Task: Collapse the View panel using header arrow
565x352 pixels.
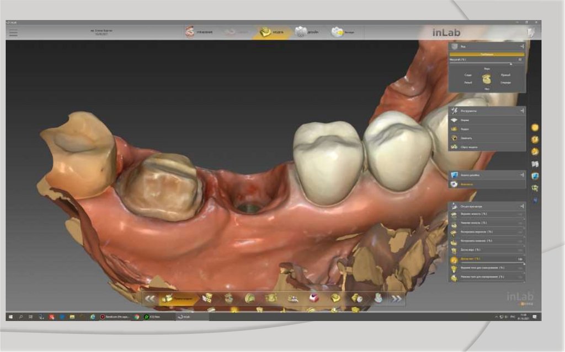Action: (x=521, y=47)
